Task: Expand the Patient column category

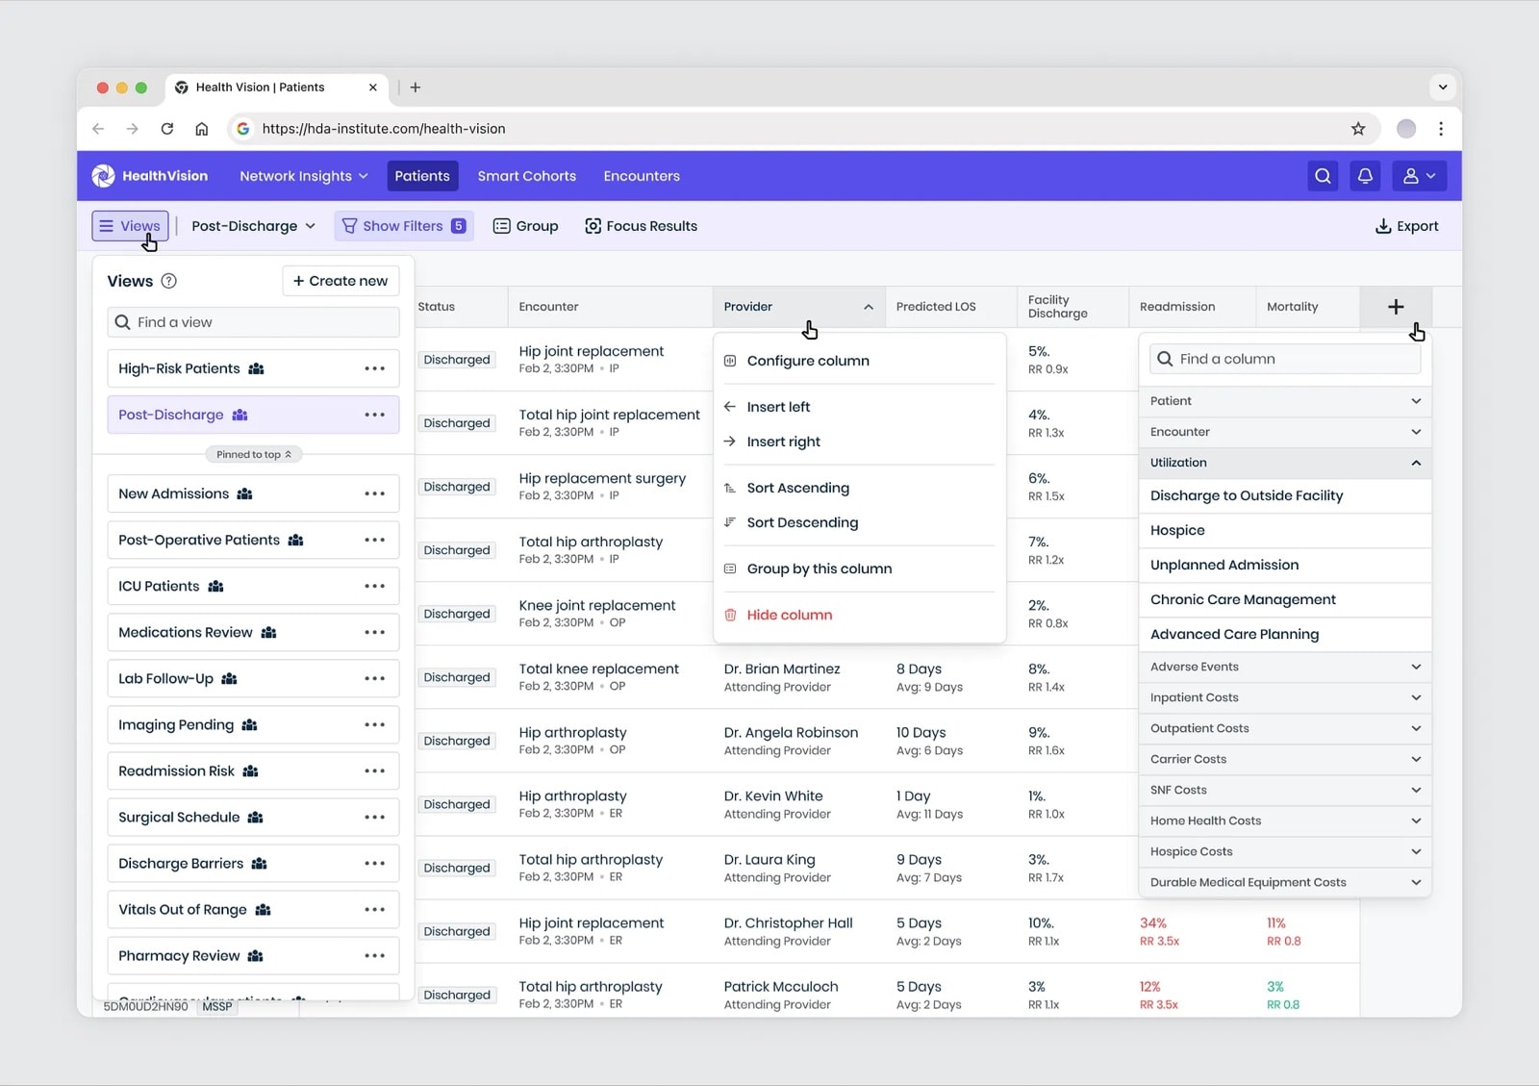Action: point(1285,401)
